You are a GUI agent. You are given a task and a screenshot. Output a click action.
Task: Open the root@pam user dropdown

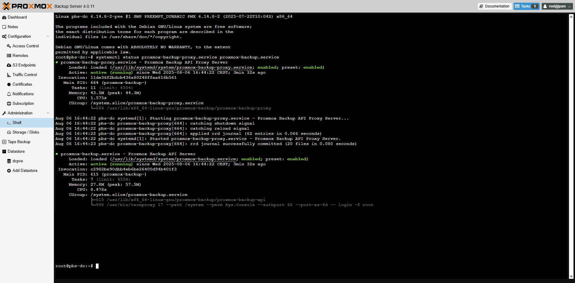557,6
